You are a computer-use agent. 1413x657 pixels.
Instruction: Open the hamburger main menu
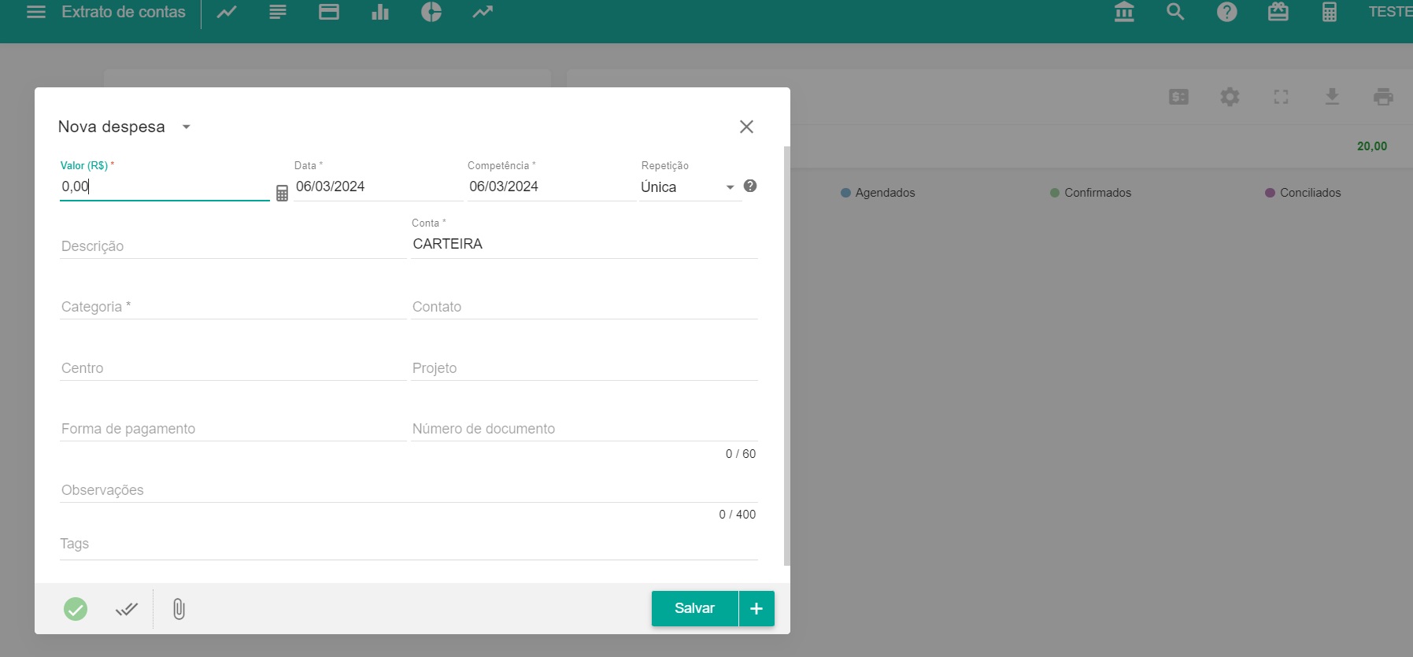pyautogui.click(x=36, y=12)
